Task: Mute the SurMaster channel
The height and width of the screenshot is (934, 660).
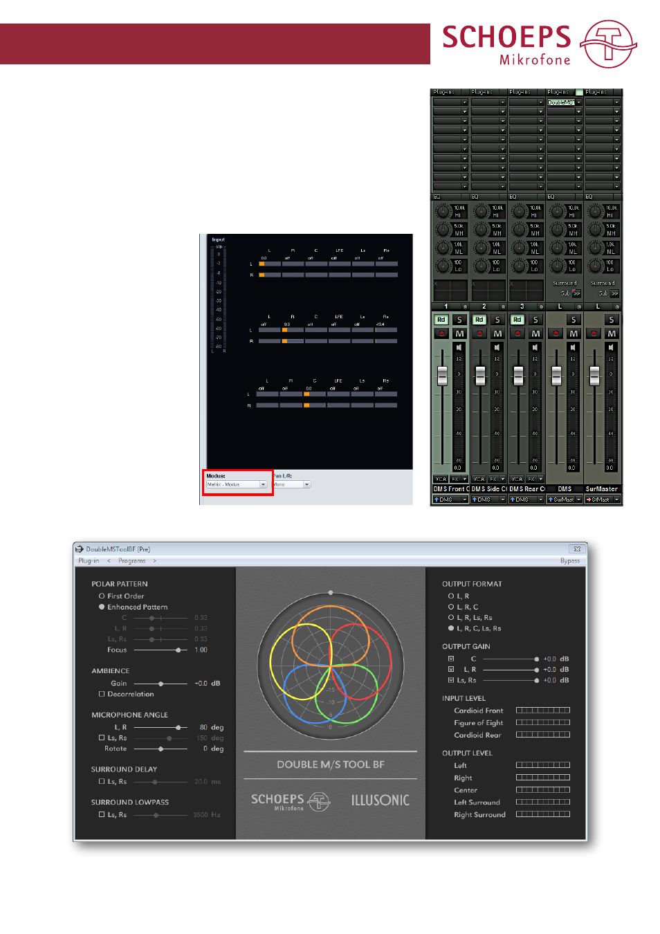Action: click(612, 333)
